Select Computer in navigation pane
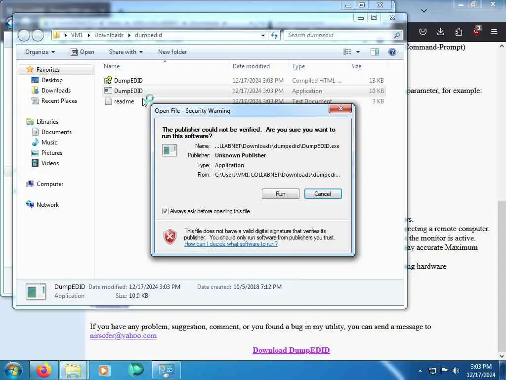This screenshot has width=506, height=380. [50, 184]
